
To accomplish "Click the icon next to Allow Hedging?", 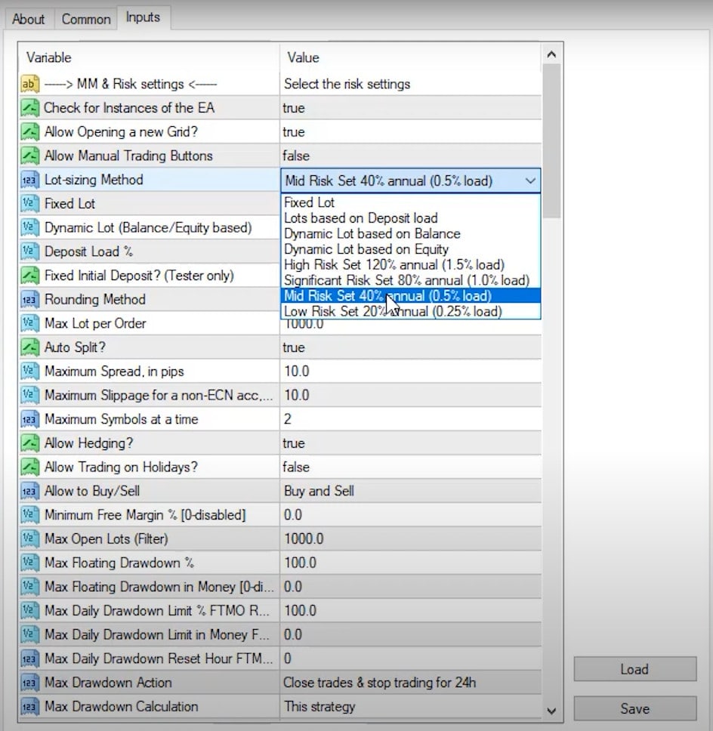I will click(29, 443).
